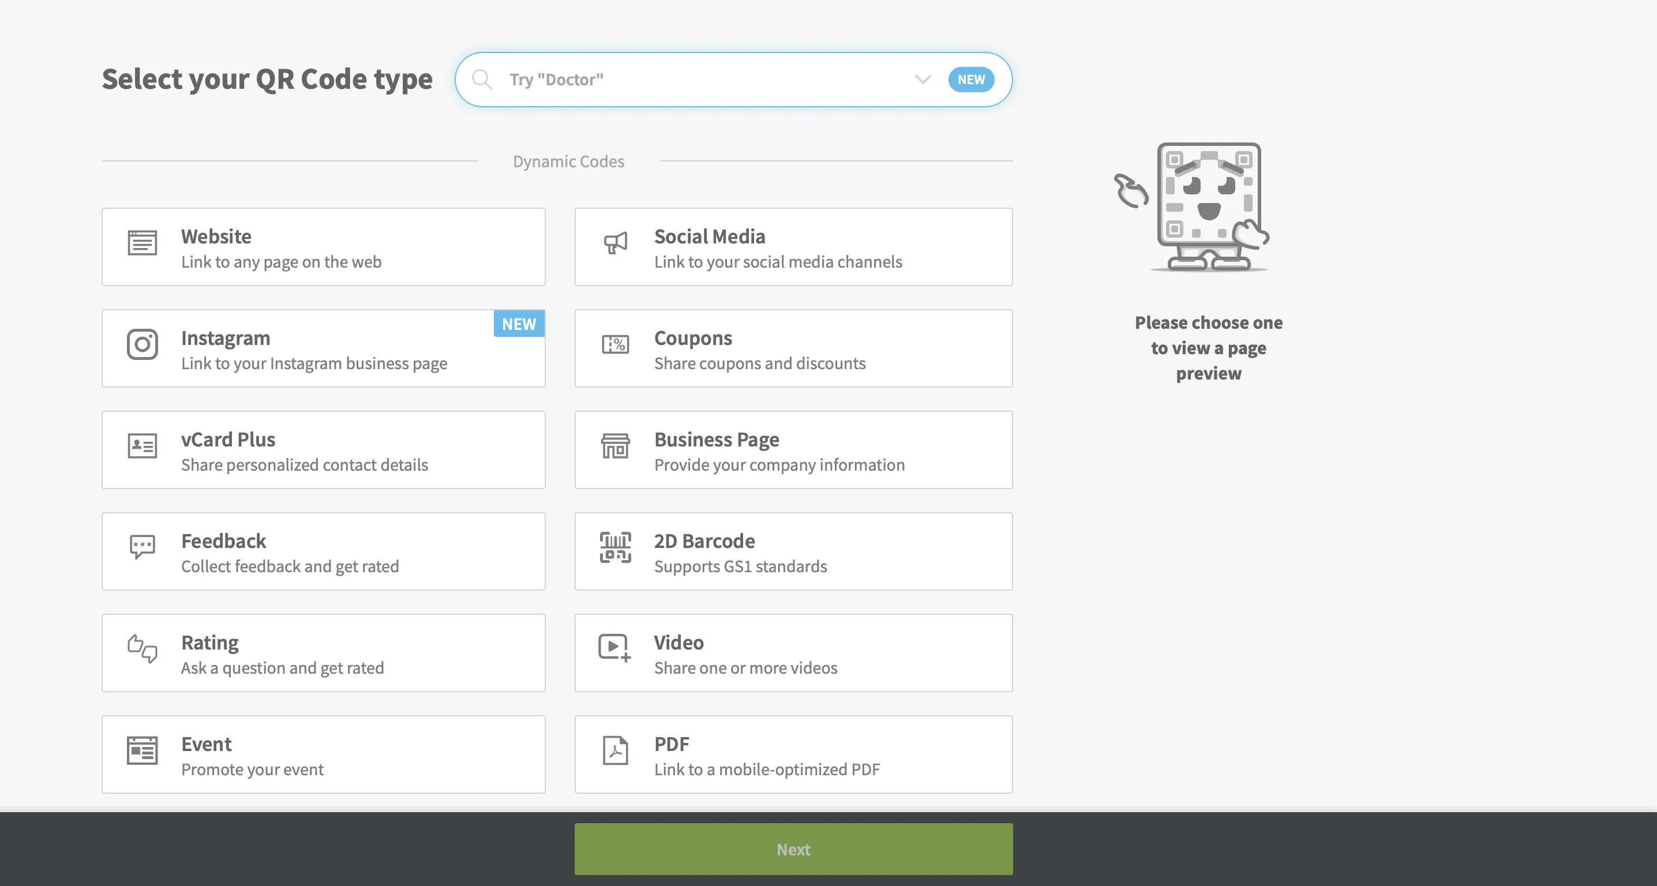Click the NEW badge in search bar

coord(970,78)
